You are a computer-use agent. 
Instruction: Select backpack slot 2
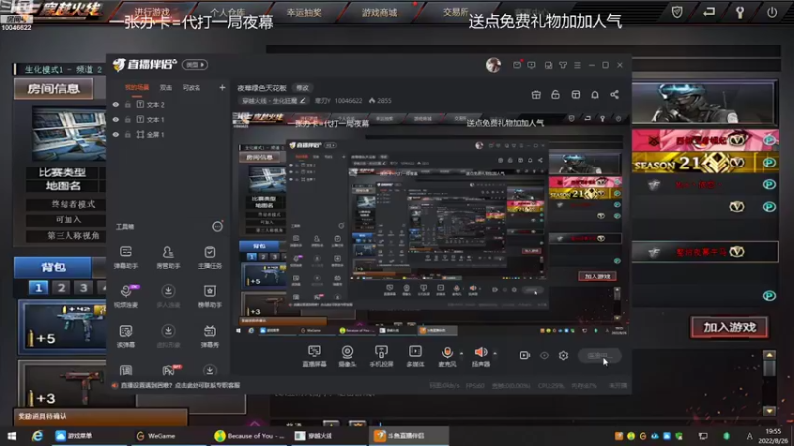click(x=61, y=287)
